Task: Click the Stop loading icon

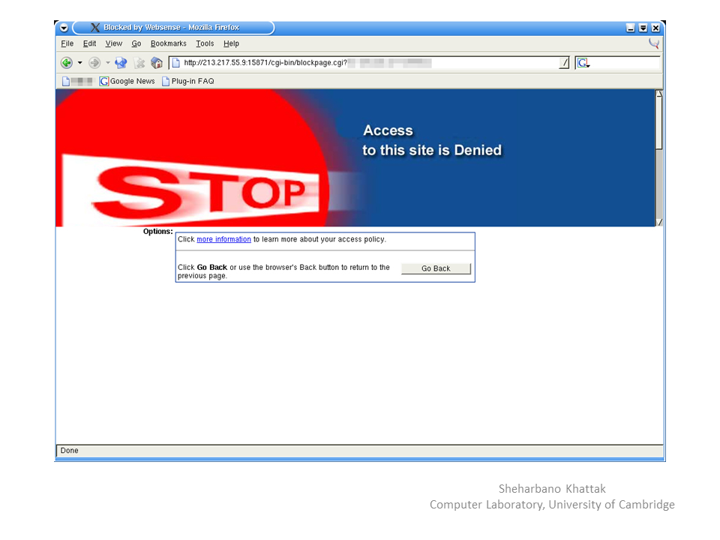Action: [139, 63]
